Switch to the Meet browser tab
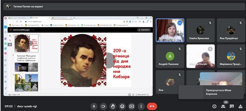246x111 pixels. (62, 18)
